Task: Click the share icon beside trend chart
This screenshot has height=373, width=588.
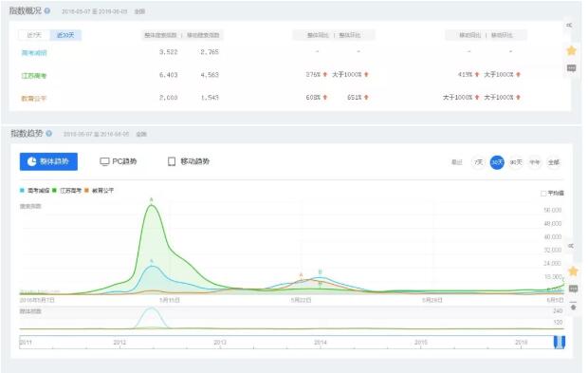Action: (x=571, y=246)
